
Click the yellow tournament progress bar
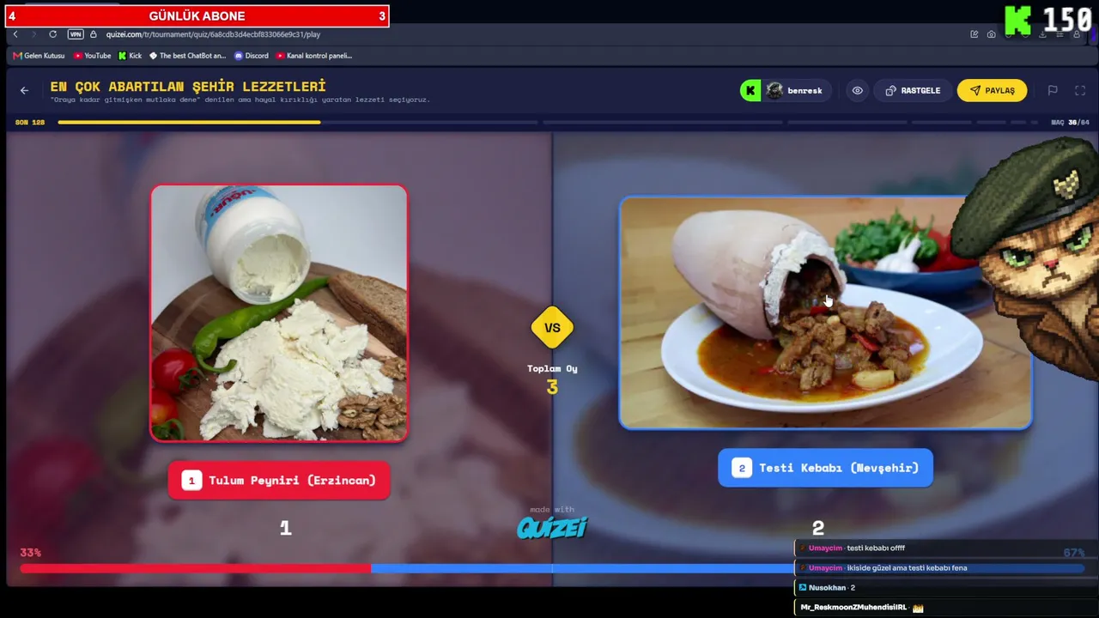(x=189, y=123)
